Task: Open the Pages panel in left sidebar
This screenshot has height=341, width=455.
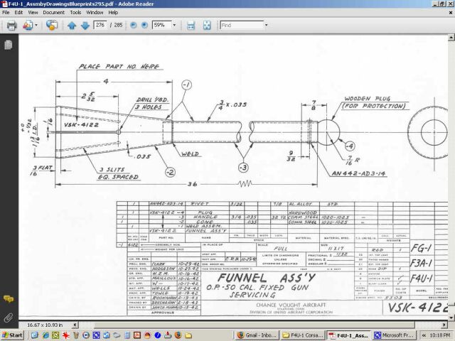Action: pos(8,44)
